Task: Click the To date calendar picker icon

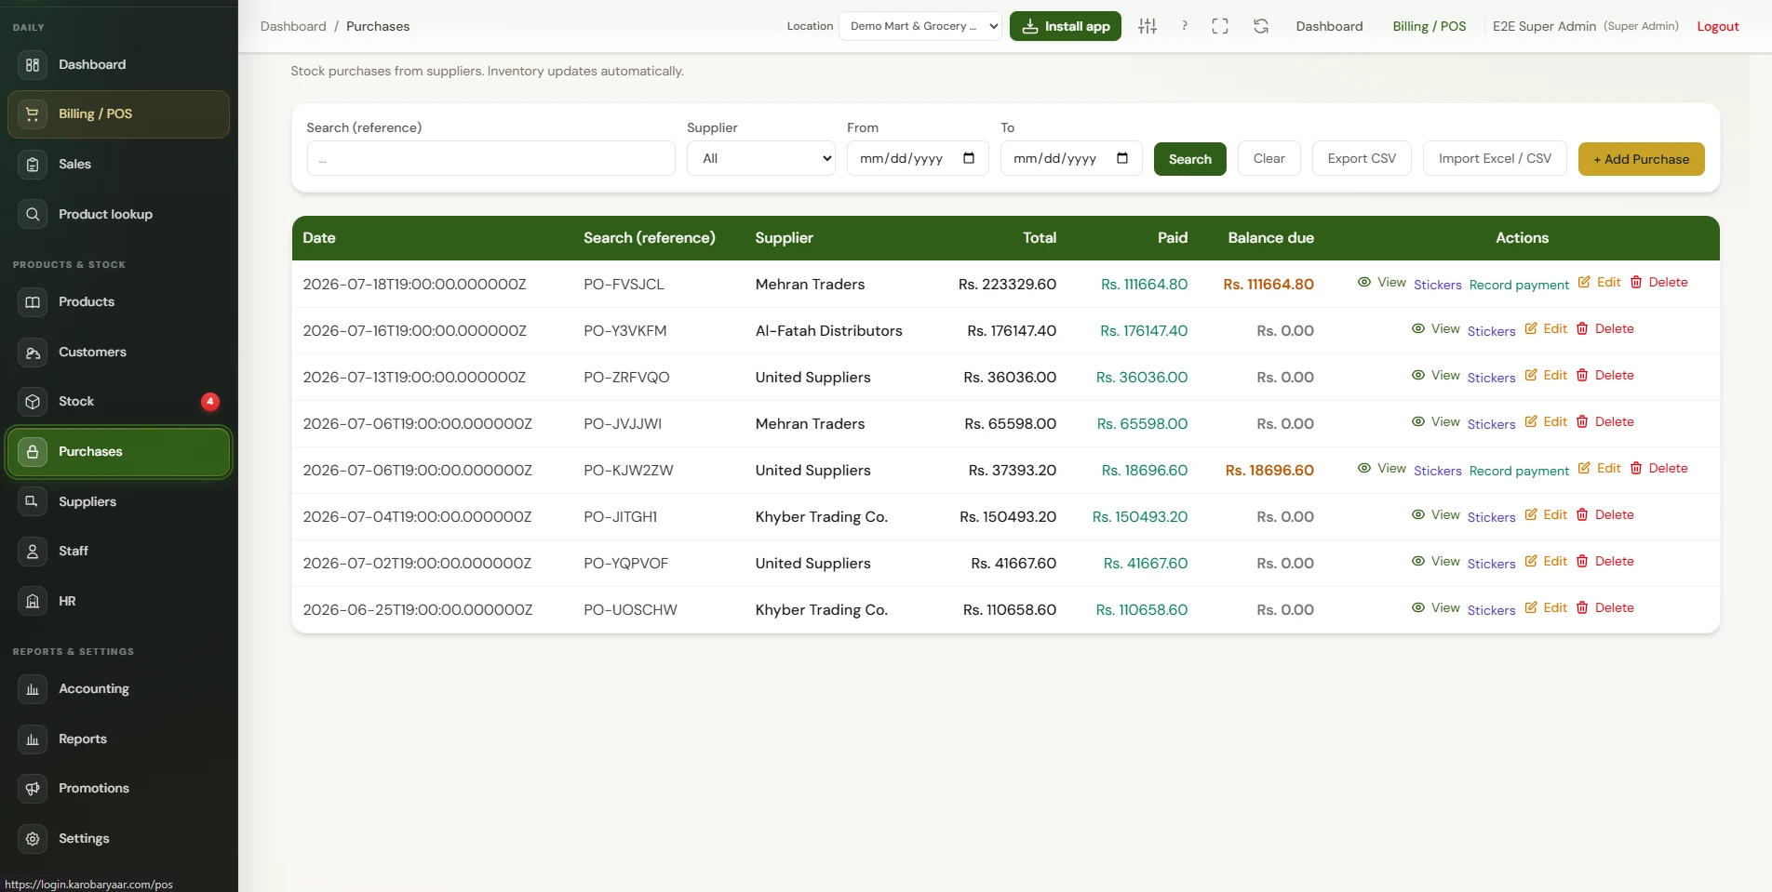Action: click(1122, 158)
